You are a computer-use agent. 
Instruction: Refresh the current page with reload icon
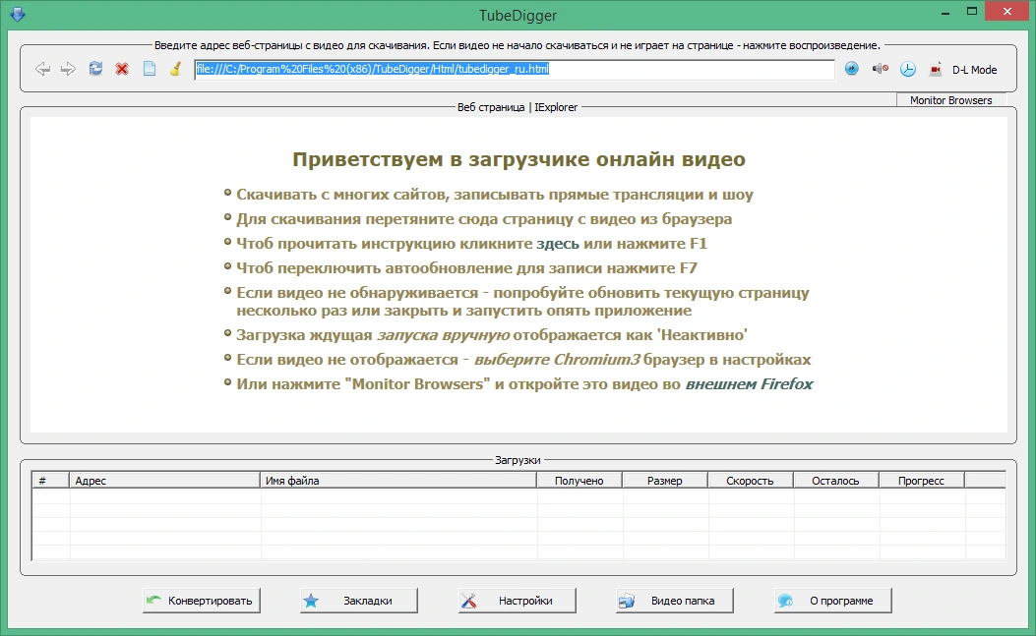coord(95,69)
